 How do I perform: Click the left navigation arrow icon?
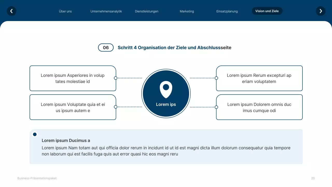pos(11,11)
